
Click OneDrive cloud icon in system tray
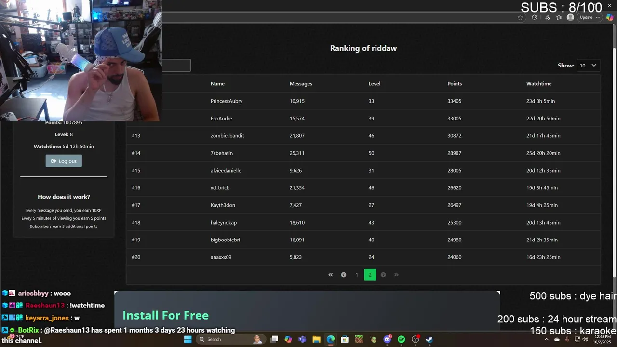(557, 339)
